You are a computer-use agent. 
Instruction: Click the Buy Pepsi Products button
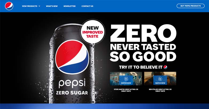[x=191, y=6]
